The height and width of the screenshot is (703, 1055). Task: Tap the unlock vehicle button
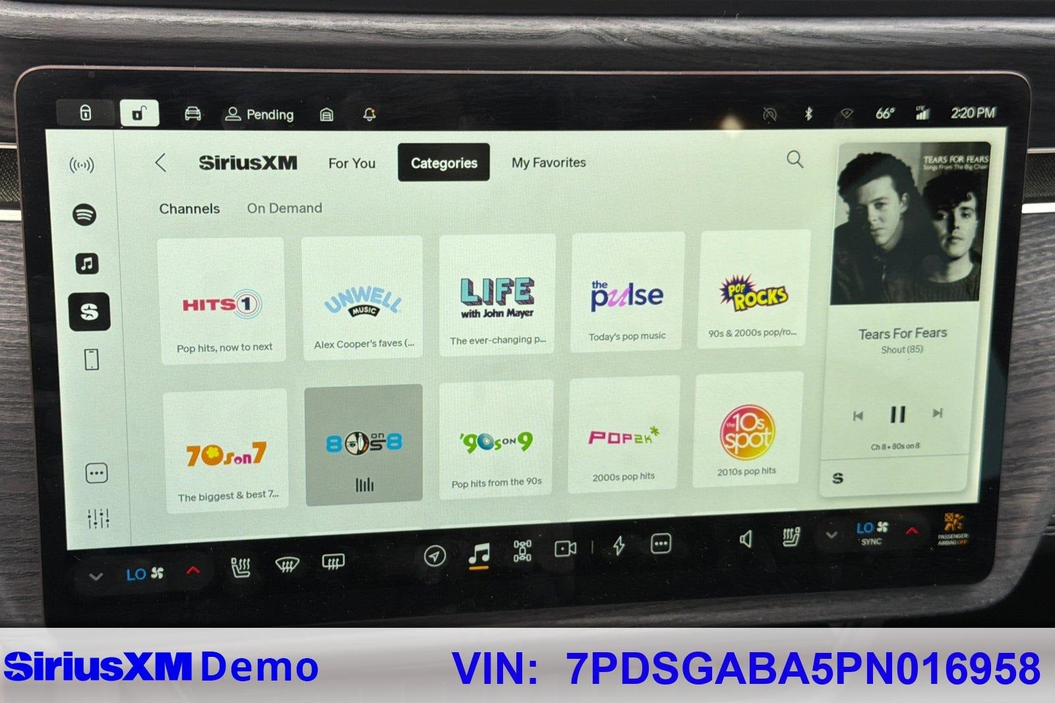point(139,113)
